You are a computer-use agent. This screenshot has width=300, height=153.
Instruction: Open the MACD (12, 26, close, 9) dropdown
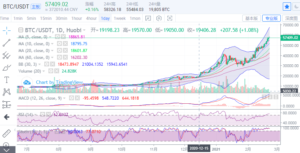click(64, 98)
